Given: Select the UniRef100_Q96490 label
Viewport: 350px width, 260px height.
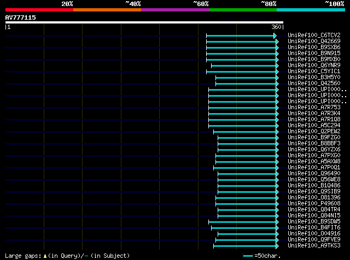Looking at the screenshot, I should [x=314, y=174].
